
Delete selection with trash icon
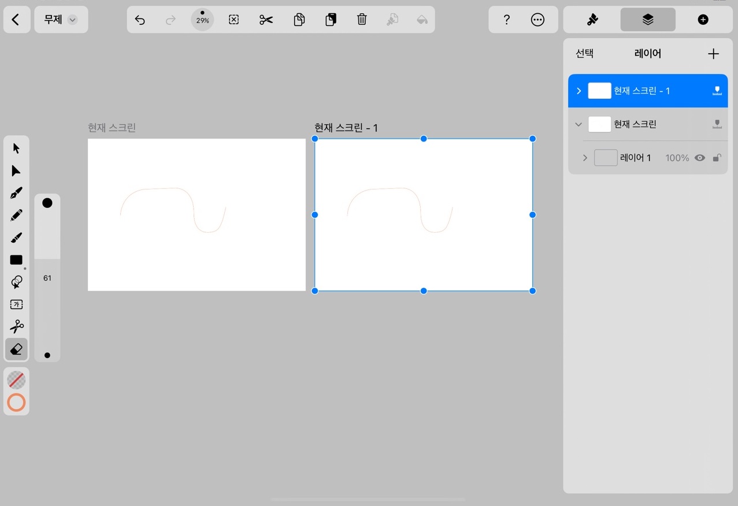pos(362,20)
